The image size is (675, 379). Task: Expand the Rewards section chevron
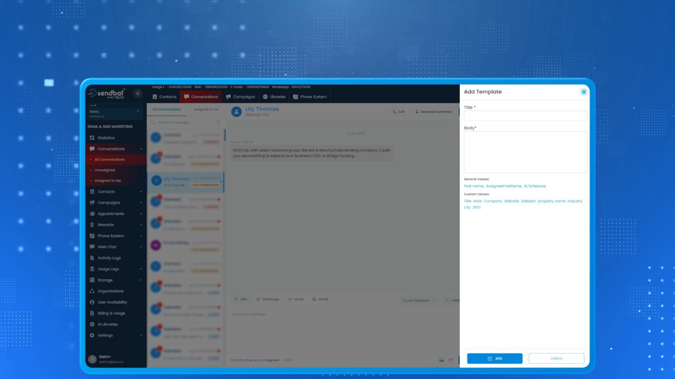(x=141, y=225)
